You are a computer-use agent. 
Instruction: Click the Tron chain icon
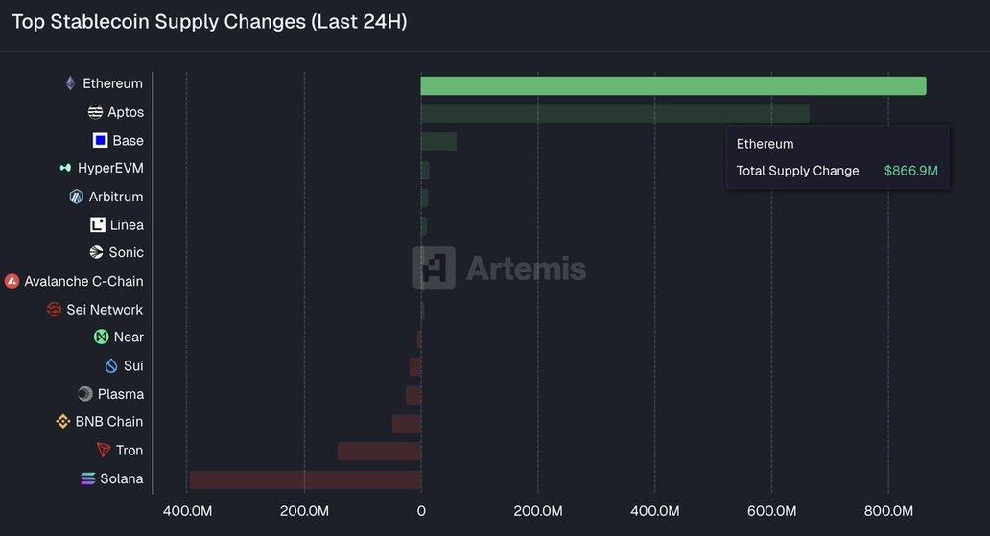coord(104,450)
